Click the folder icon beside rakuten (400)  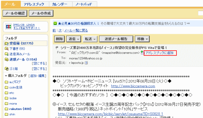pyautogui.click(x=7, y=109)
